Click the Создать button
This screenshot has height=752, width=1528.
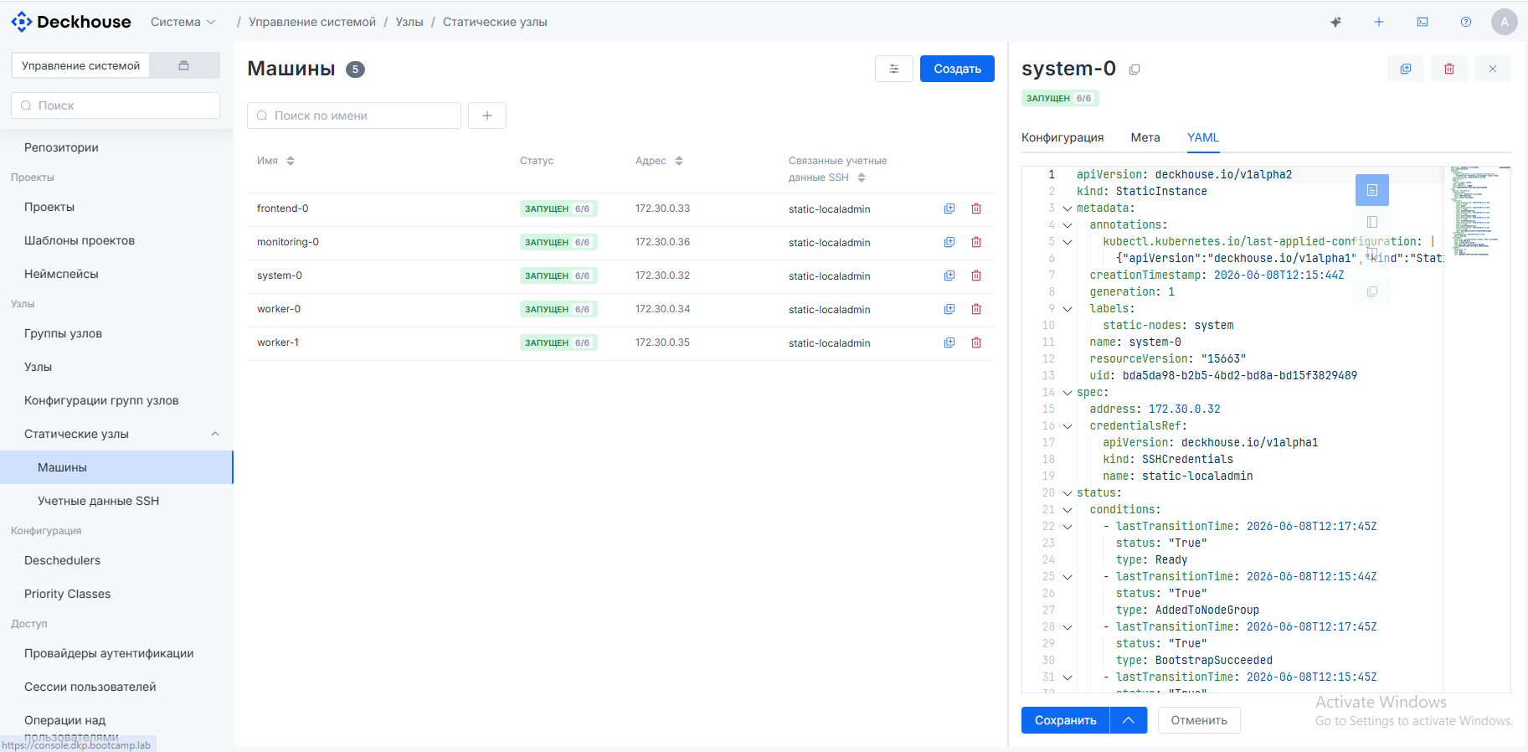(957, 69)
